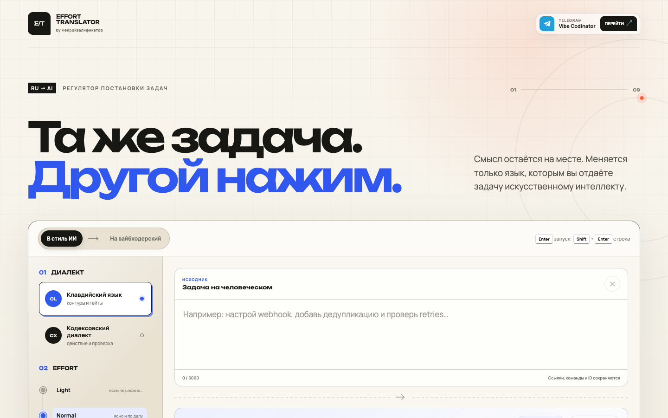Set effort level to Normal

click(99, 414)
